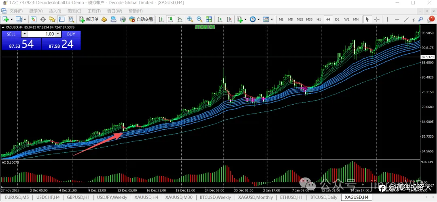Select the M5 timeframe
This screenshot has height=202, width=437.
(291, 19)
